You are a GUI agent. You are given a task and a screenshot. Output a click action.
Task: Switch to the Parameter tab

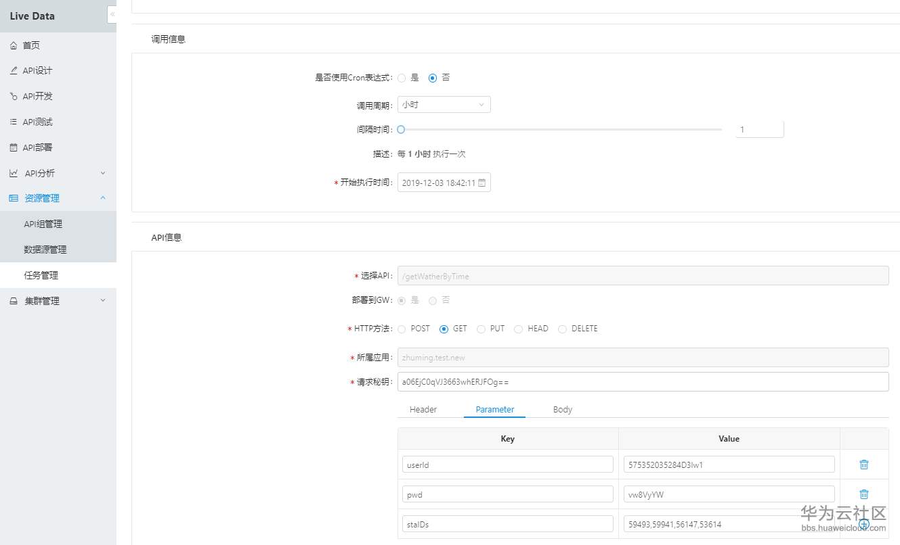coord(495,409)
